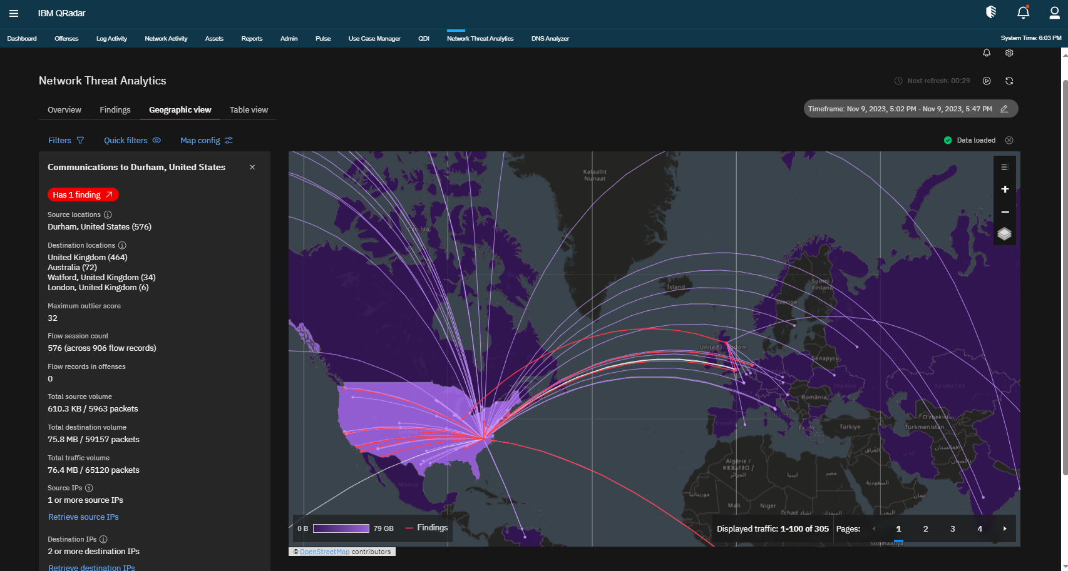This screenshot has width=1068, height=571.
Task: Dismiss the Data loaded notification
Action: [1009, 140]
